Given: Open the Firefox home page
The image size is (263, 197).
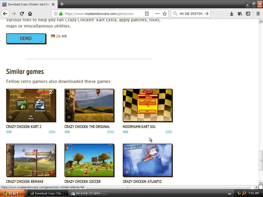Looking at the screenshot, I should pyautogui.click(x=30, y=14).
